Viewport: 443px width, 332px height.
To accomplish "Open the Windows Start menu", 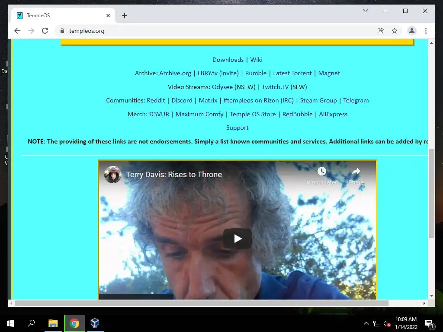I will click(x=10, y=323).
